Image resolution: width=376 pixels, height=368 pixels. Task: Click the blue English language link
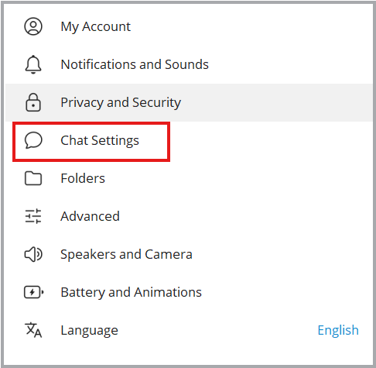[338, 331]
